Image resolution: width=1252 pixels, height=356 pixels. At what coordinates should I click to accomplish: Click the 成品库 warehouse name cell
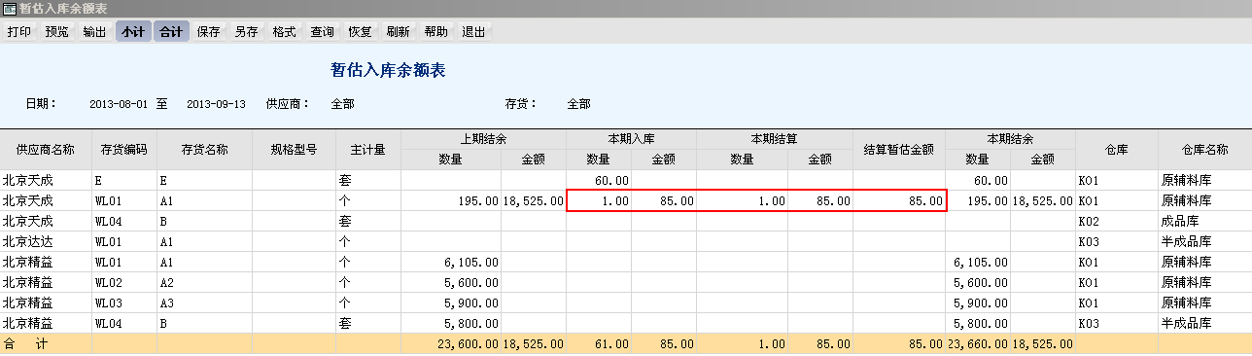[x=1205, y=221]
